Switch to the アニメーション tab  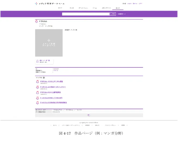coord(83,8)
